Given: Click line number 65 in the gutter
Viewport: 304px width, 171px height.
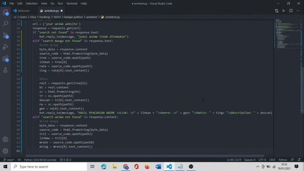Looking at the screenshot, I should (18, 151).
